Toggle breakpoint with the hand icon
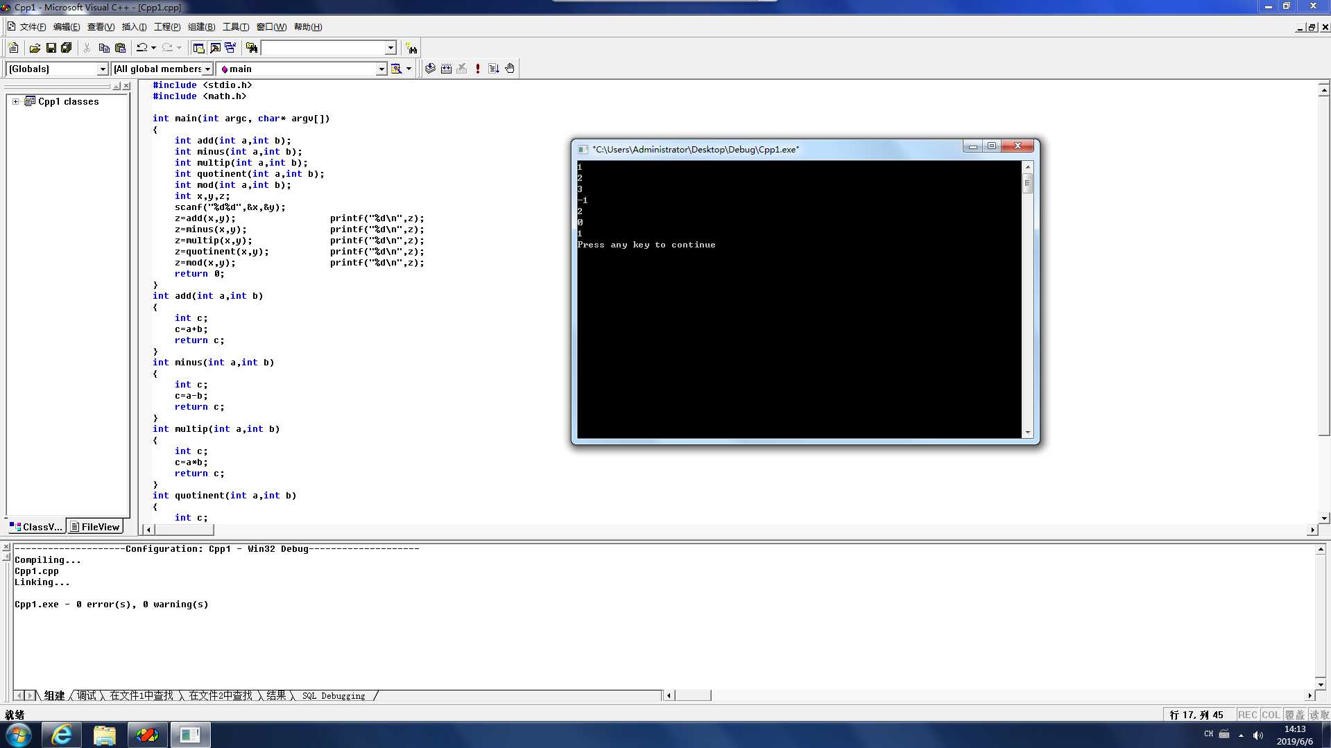The width and height of the screenshot is (1331, 748). [510, 69]
